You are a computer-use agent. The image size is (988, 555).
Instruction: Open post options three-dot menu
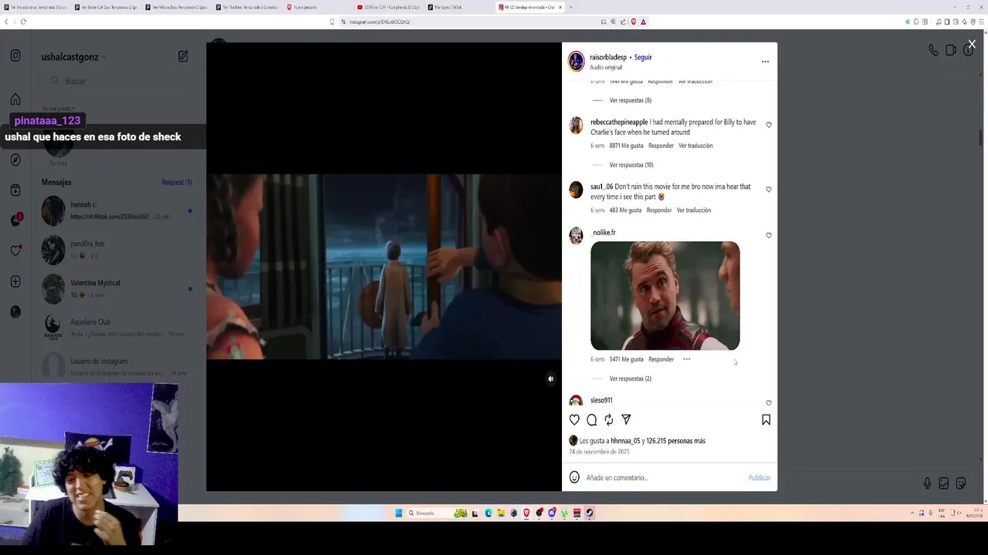coord(765,62)
